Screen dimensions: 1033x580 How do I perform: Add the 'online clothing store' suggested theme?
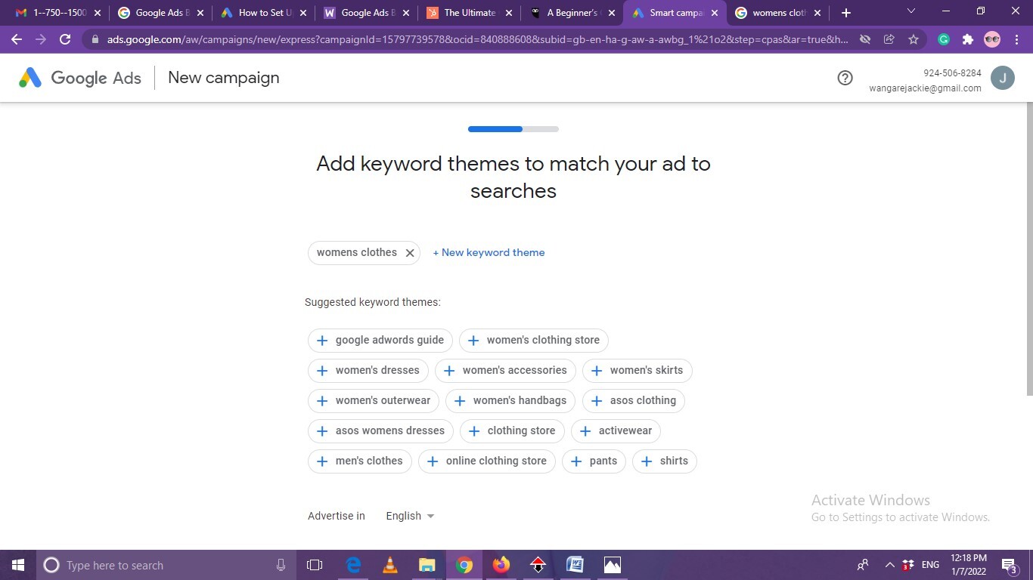click(x=486, y=461)
